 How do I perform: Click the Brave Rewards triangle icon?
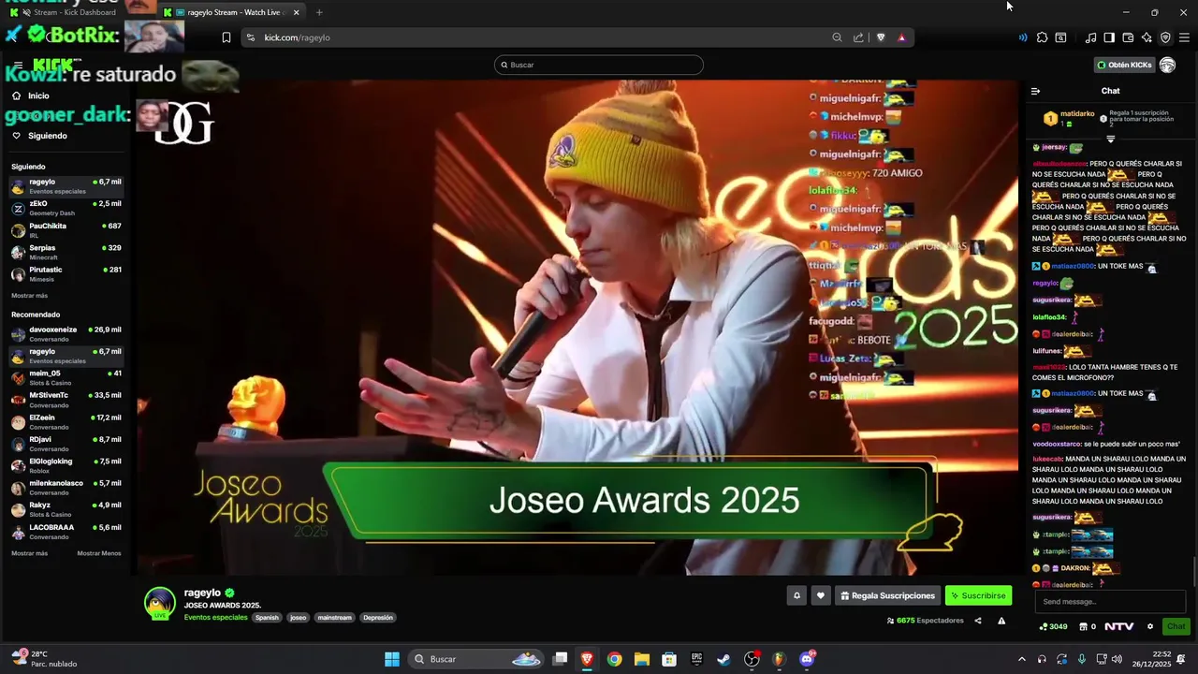(901, 37)
